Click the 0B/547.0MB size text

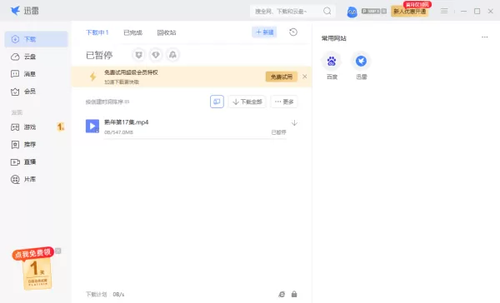coord(118,132)
